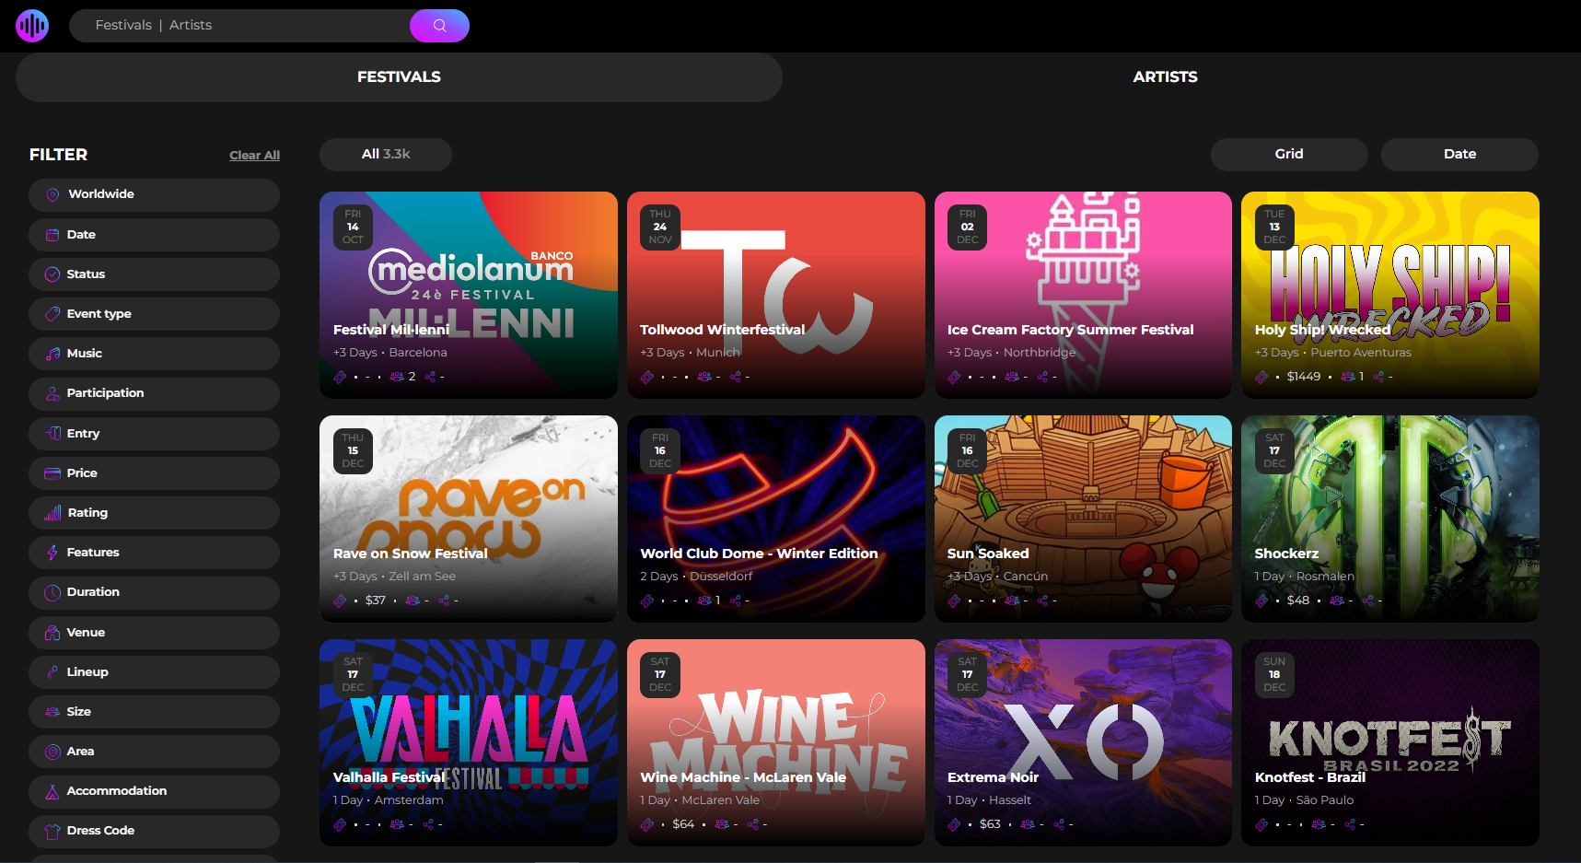Click the FRI 14 OCT date badge
This screenshot has width=1581, height=863.
click(x=353, y=227)
